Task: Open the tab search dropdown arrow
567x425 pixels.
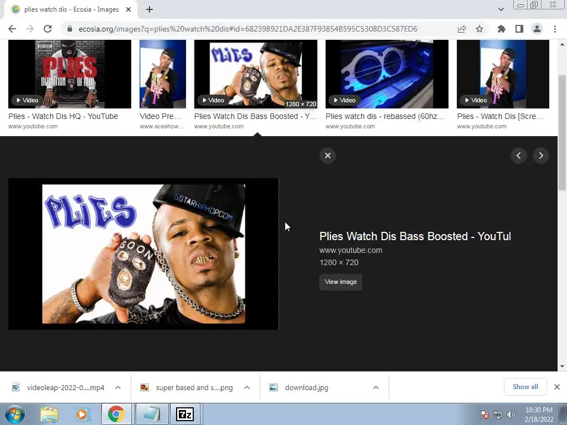Action: 501,9
